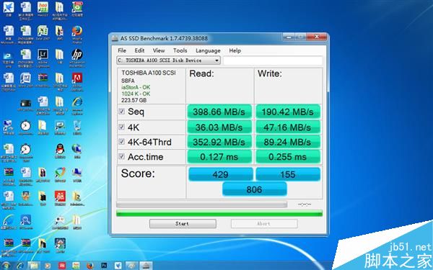Open the red app icon in the taskbar
This screenshot has height=270, width=433.
pos(62,266)
